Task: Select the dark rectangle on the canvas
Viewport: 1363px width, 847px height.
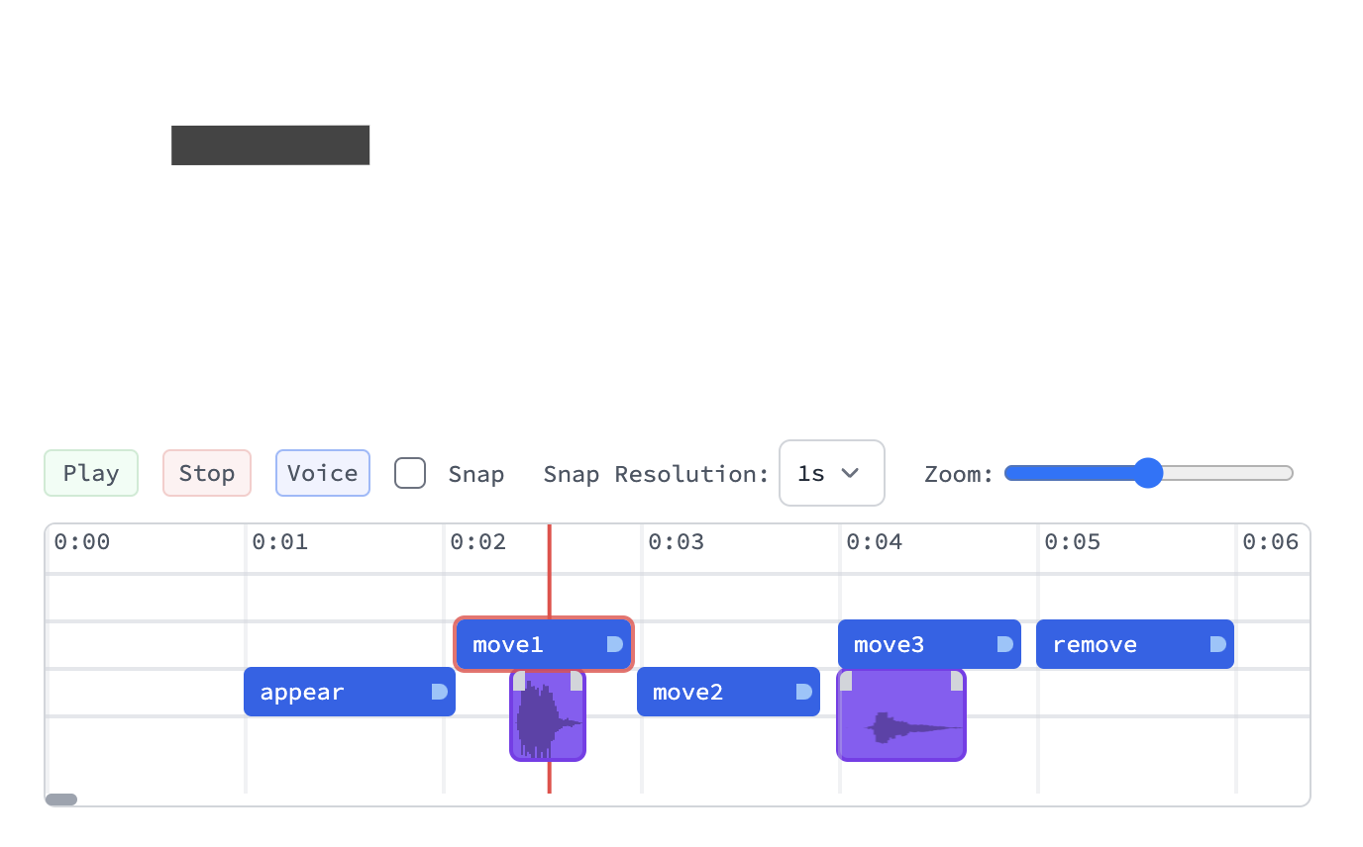Action: [270, 145]
